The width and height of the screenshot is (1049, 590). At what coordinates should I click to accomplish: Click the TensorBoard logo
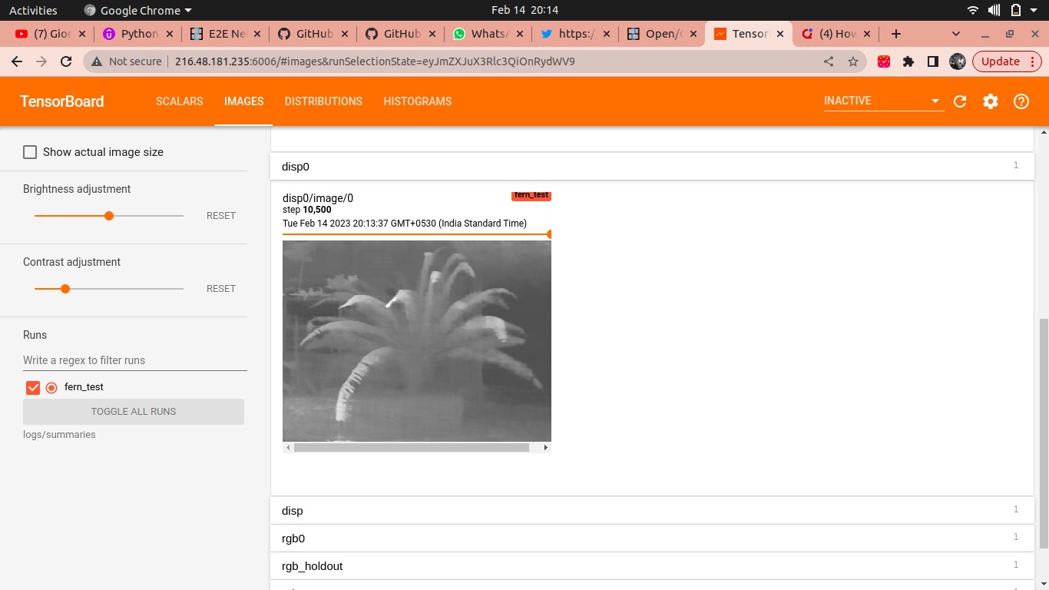[61, 101]
